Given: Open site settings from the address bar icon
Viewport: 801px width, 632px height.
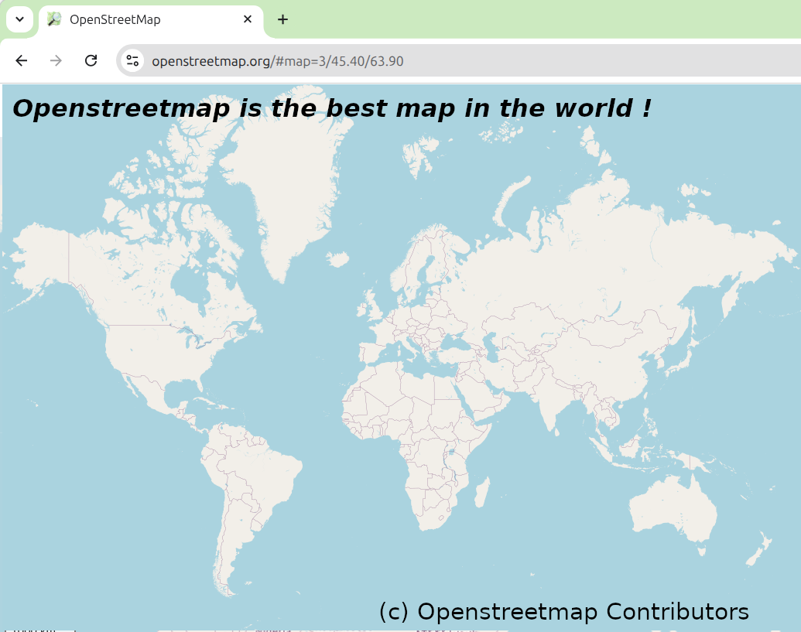Looking at the screenshot, I should (x=132, y=60).
